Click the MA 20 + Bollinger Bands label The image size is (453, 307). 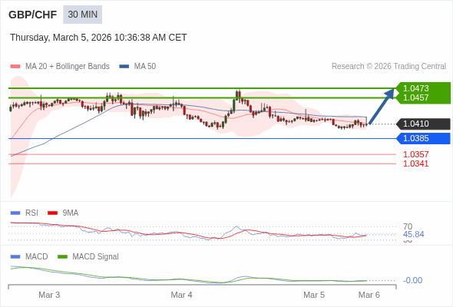[68, 67]
